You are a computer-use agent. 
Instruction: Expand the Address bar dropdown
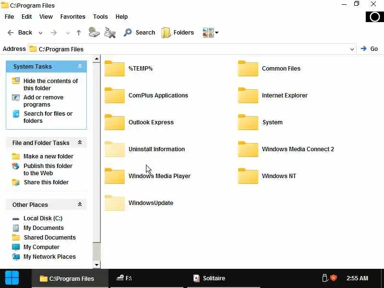point(352,49)
